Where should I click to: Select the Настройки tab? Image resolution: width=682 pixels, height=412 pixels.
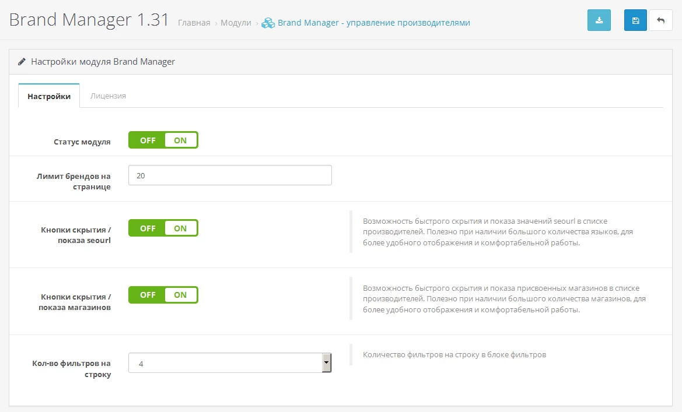pyautogui.click(x=49, y=96)
